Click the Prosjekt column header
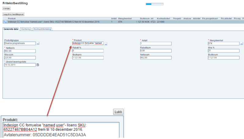 coord(177,19)
